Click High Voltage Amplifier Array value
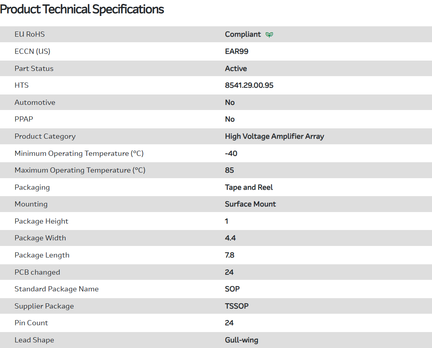The image size is (432, 348). (274, 136)
